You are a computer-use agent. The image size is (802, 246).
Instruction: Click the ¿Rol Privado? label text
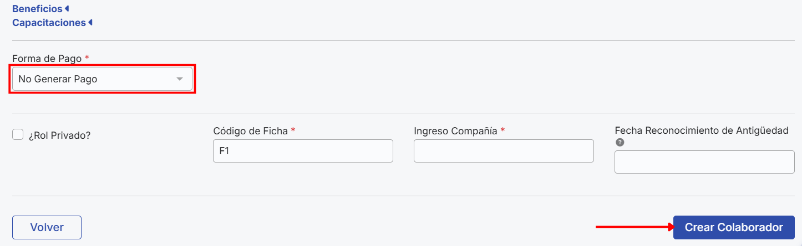coord(59,135)
